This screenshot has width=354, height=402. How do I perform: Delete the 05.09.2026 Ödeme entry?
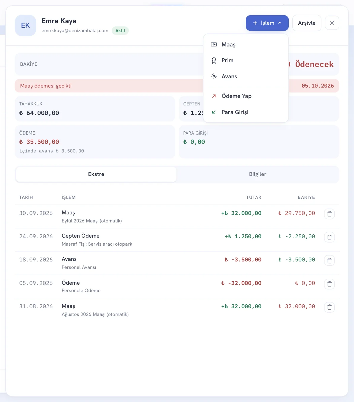329,284
